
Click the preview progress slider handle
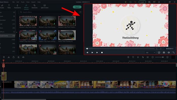(87, 48)
